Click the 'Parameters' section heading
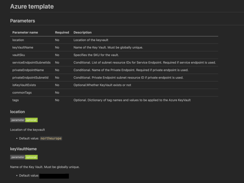 [23, 21]
